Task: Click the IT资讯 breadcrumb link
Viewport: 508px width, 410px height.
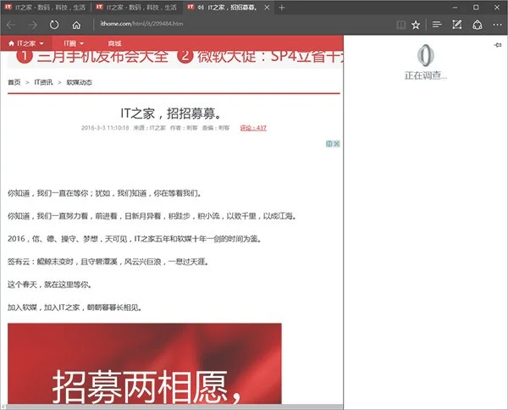Action: 43,82
